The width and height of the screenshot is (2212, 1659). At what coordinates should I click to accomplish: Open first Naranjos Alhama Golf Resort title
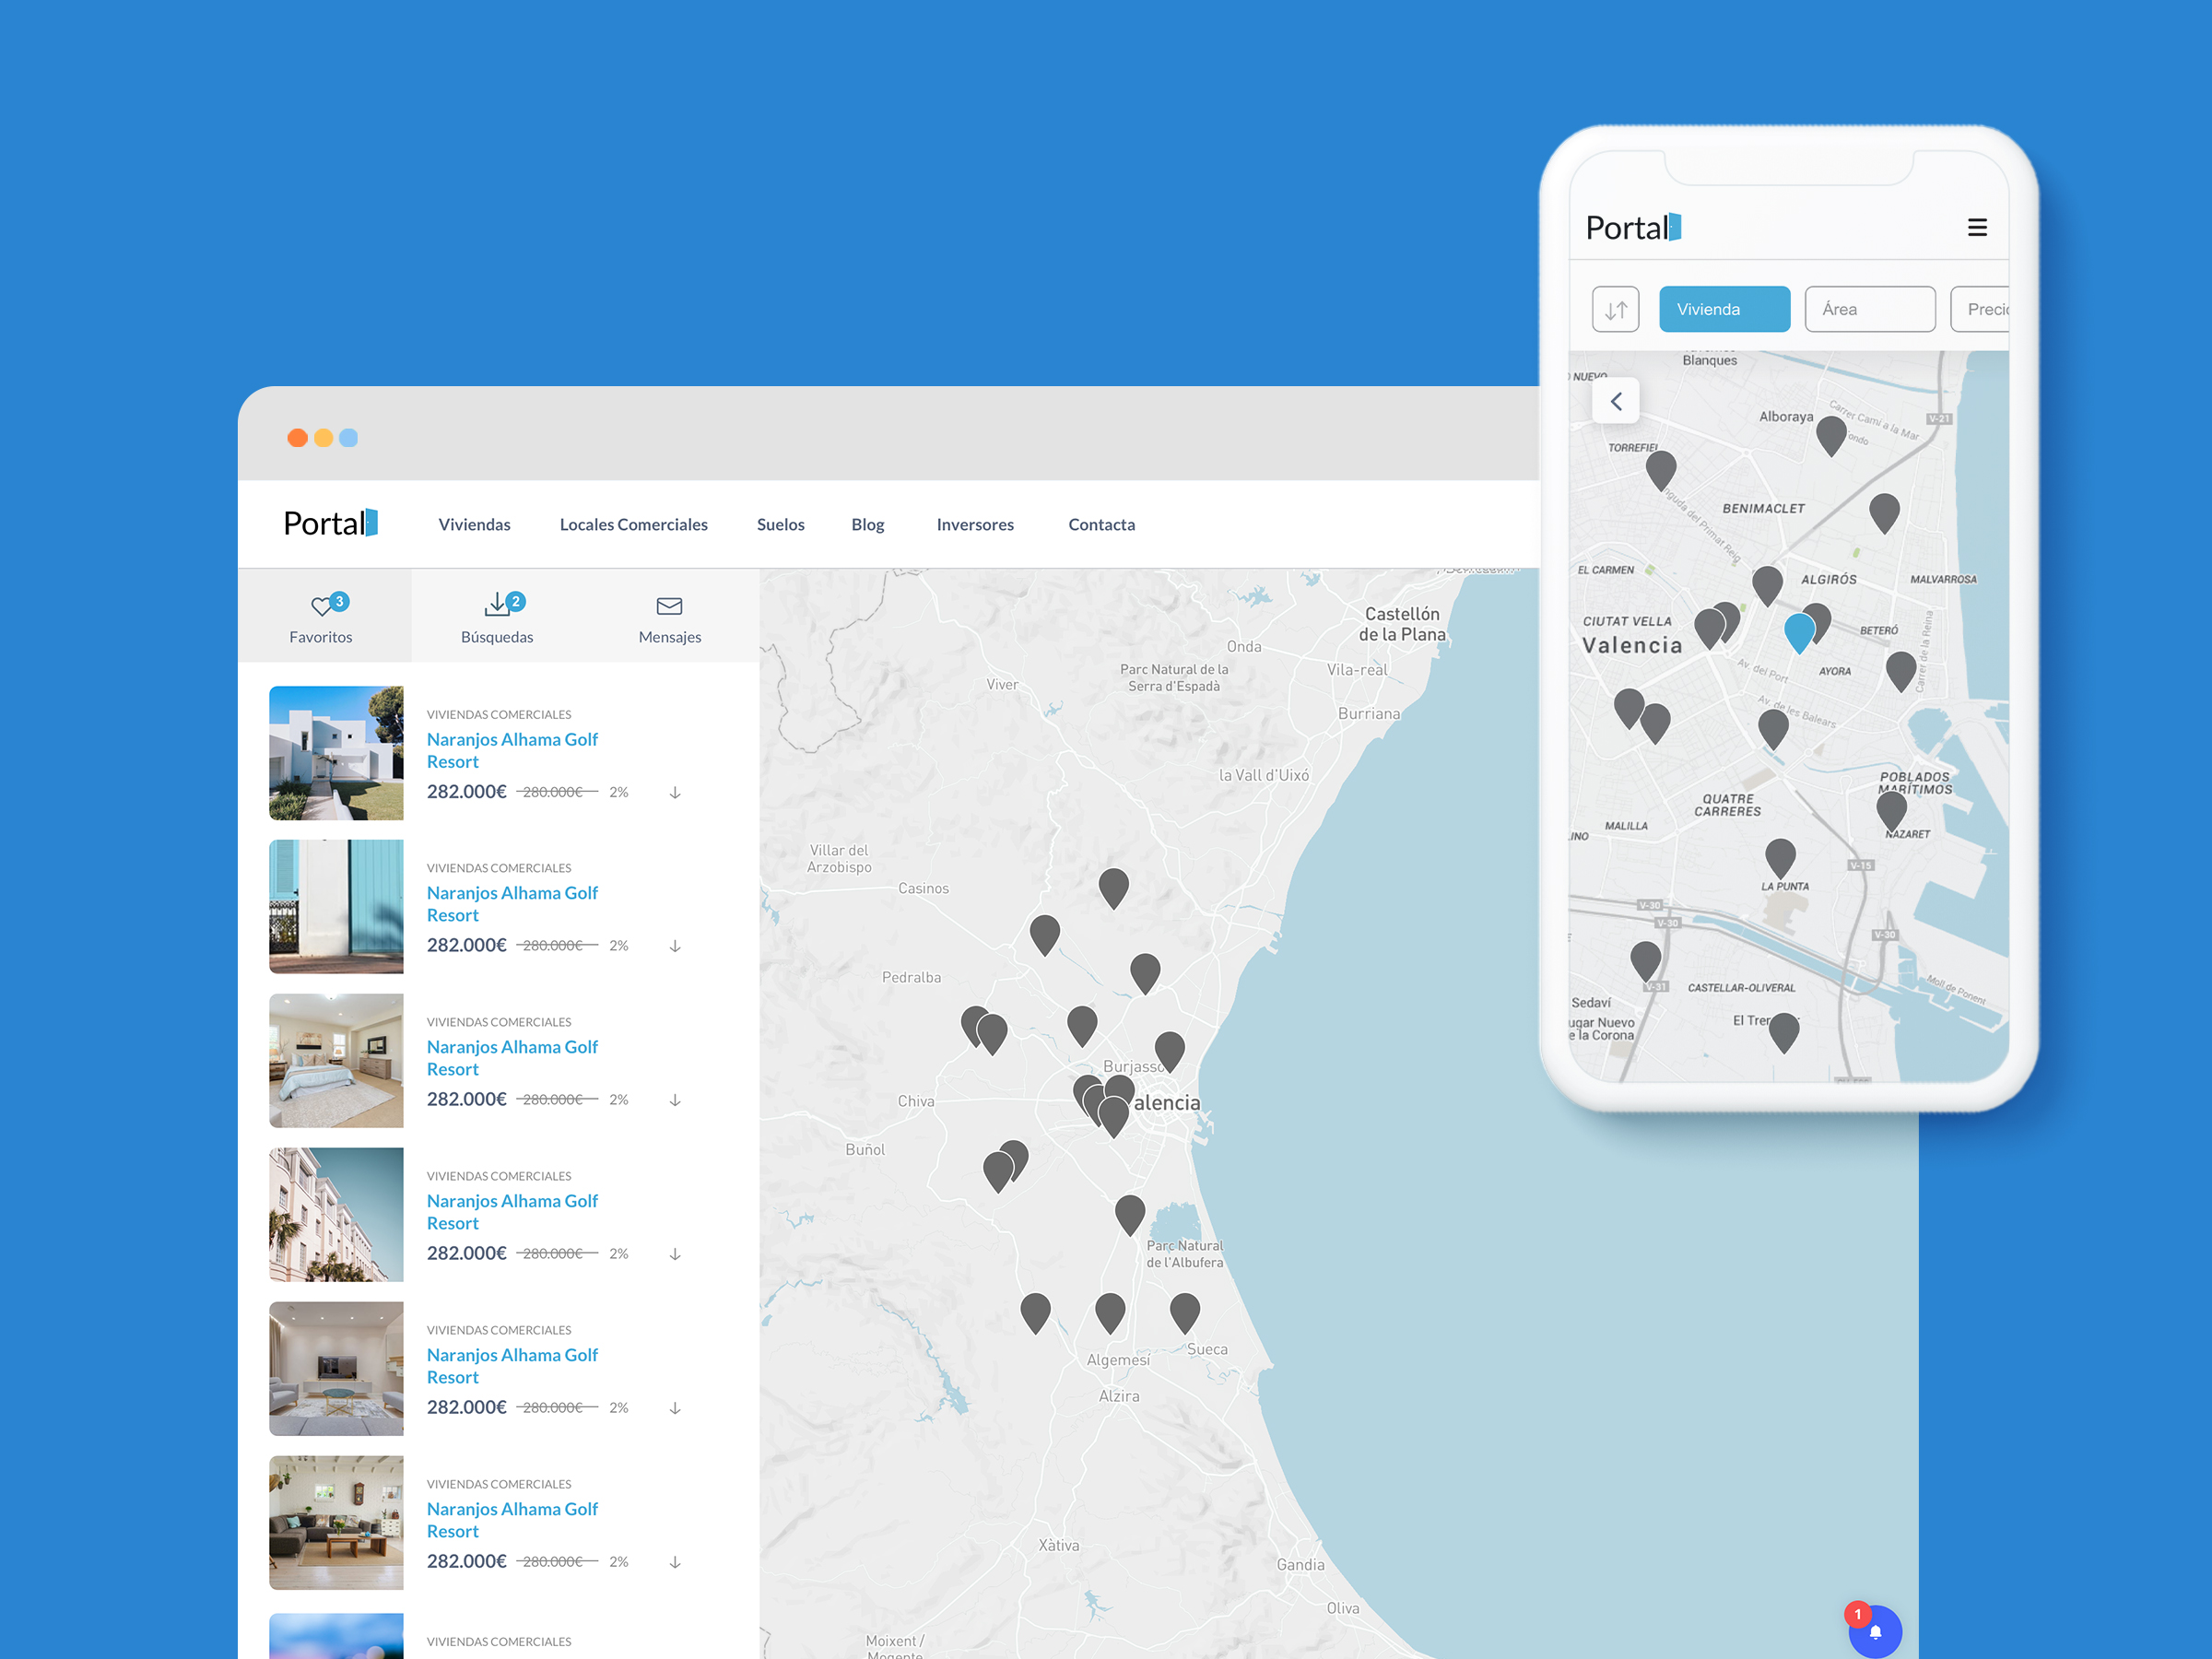coord(512,750)
